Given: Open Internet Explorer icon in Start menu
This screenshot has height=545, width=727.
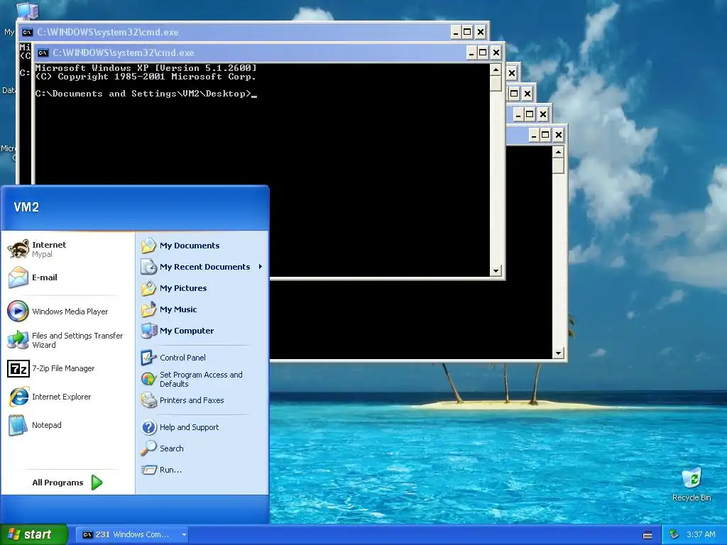Looking at the screenshot, I should click(x=18, y=397).
